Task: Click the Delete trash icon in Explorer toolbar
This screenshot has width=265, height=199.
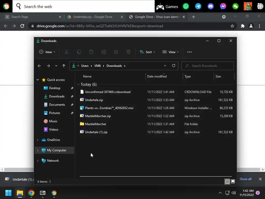Action: pos(129,52)
